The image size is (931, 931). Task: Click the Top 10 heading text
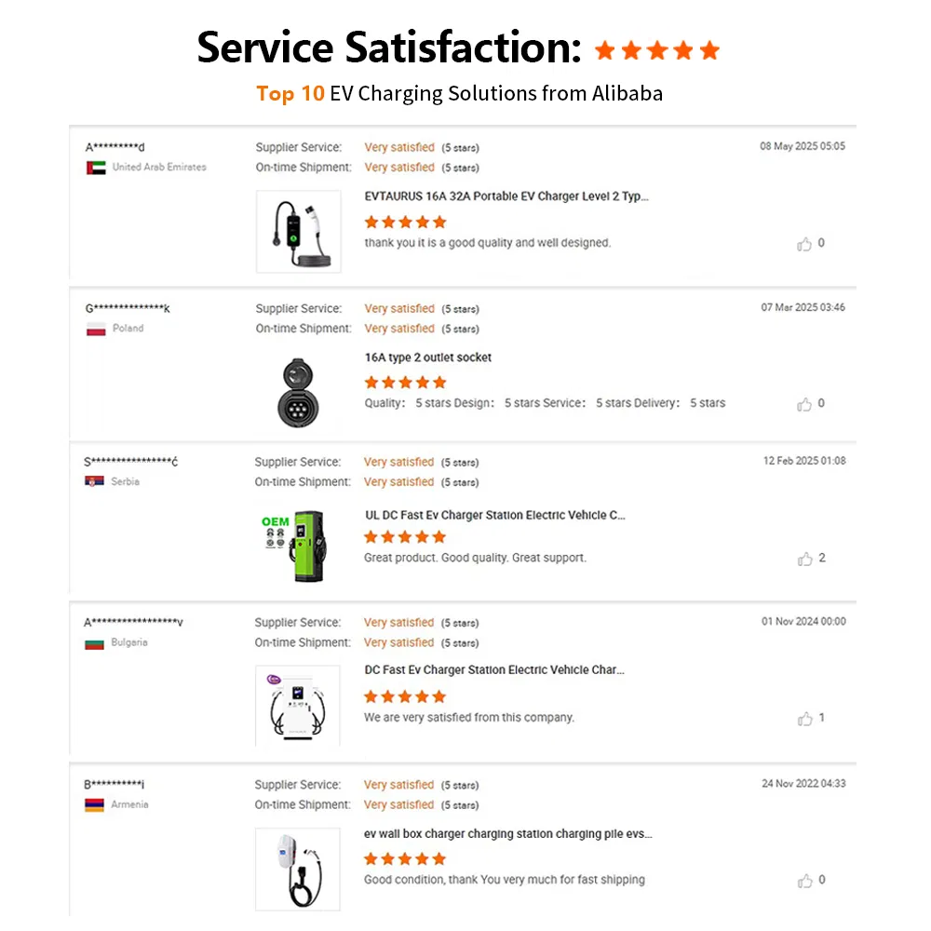pos(288,93)
